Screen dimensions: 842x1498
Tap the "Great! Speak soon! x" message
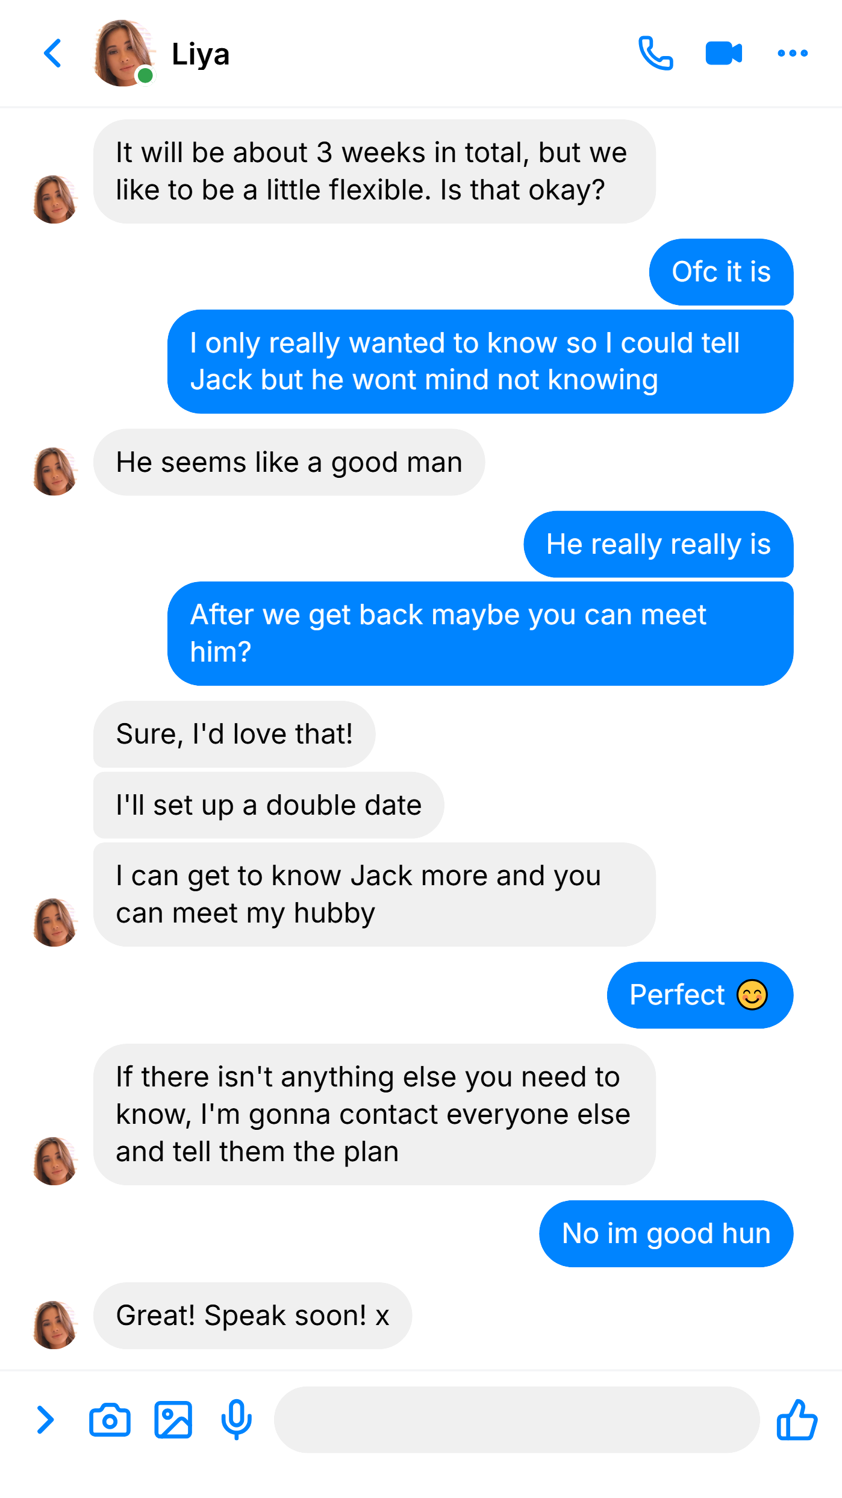click(x=252, y=1315)
